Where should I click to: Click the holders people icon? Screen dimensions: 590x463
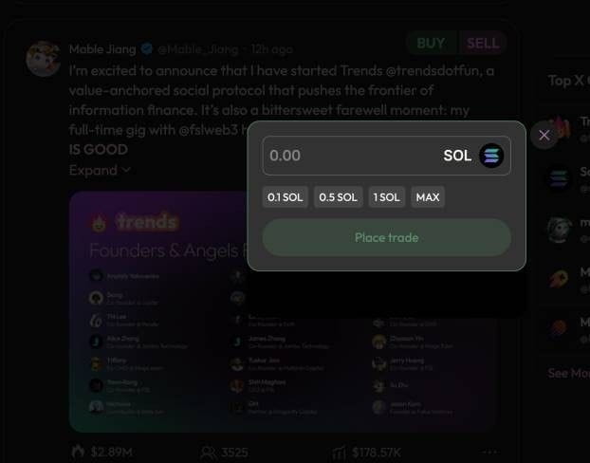[x=208, y=452]
